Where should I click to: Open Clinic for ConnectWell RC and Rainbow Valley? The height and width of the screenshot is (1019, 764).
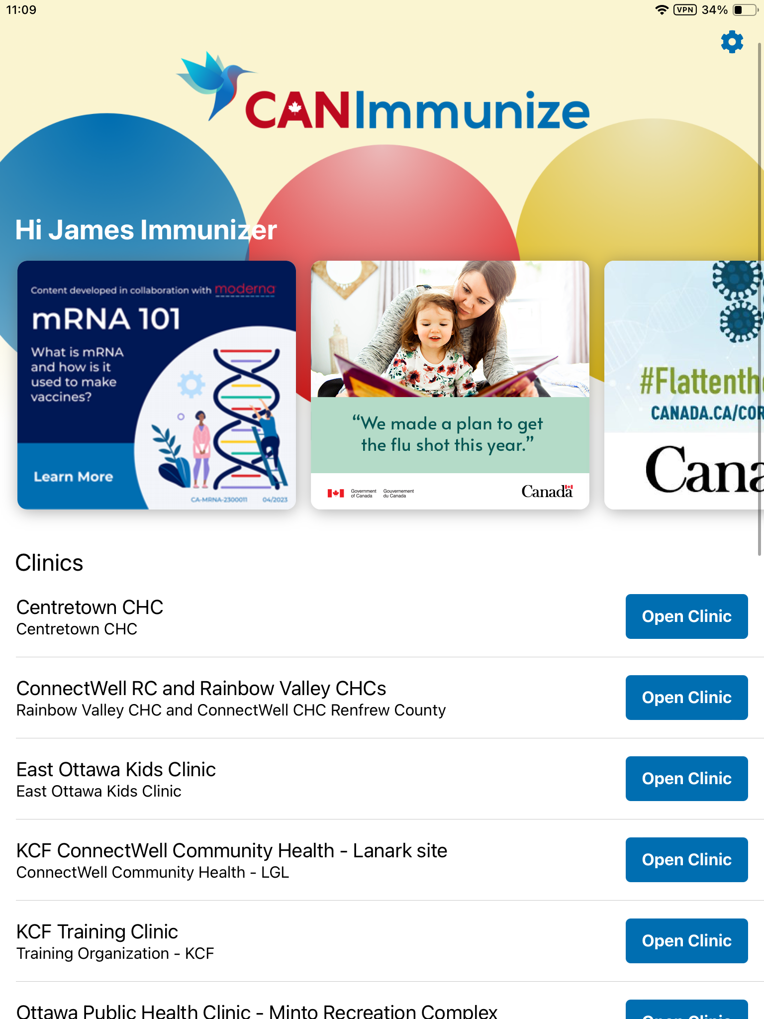(x=686, y=697)
